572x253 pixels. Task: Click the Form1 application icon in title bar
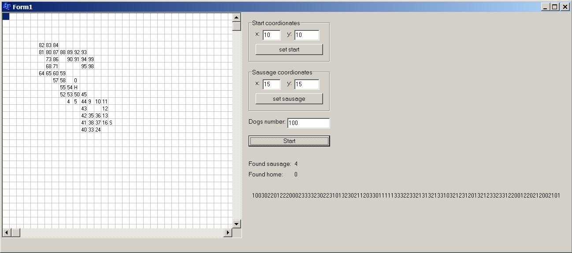[x=7, y=7]
